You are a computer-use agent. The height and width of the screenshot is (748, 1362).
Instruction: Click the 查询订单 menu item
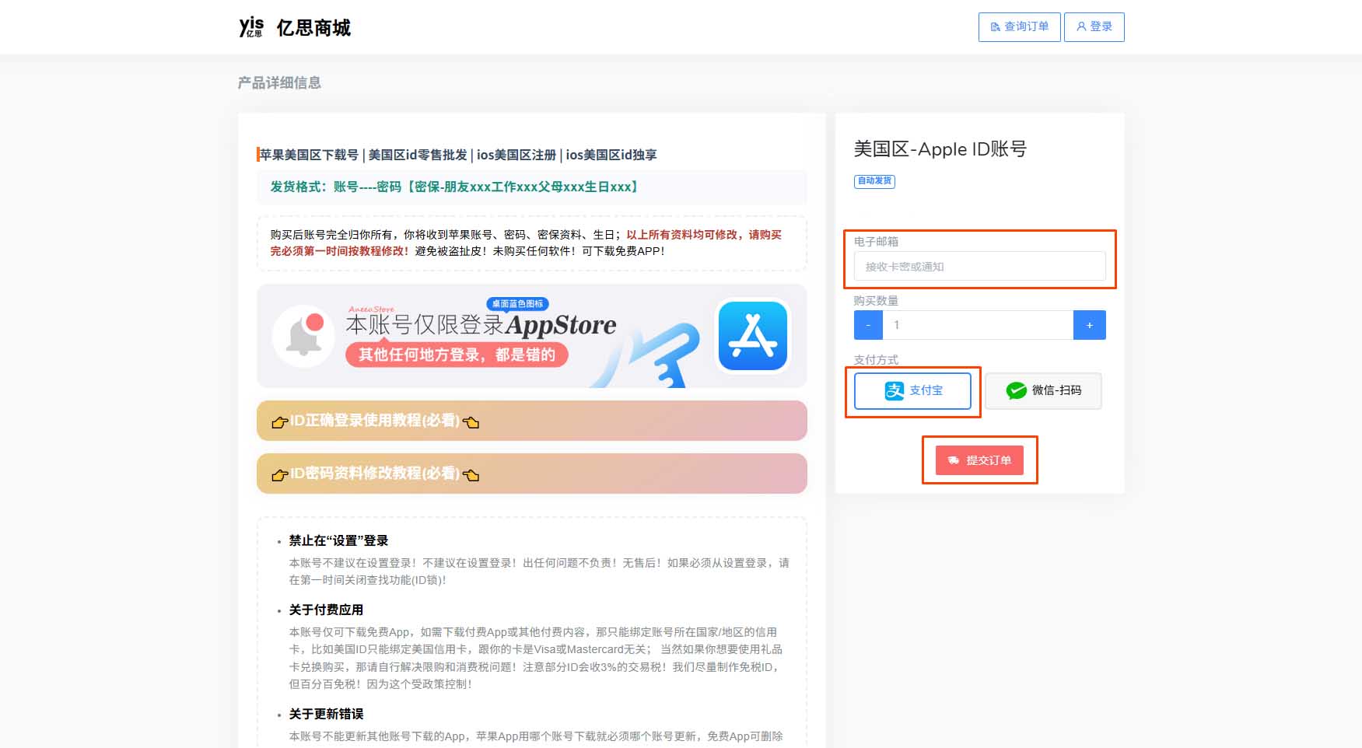pyautogui.click(x=1019, y=26)
